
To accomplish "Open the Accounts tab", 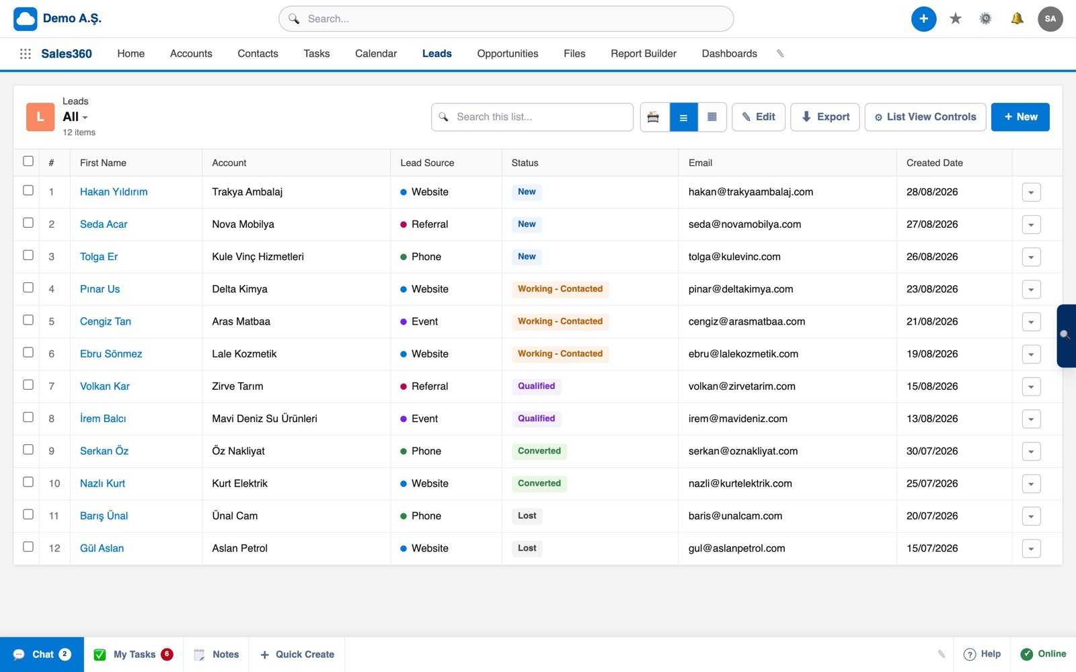I will [x=191, y=54].
